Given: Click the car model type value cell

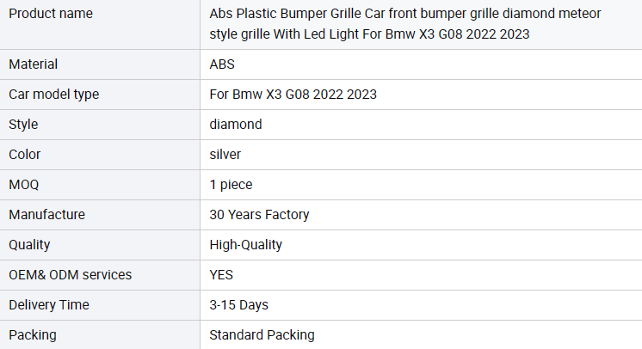Looking at the screenshot, I should pos(293,95).
